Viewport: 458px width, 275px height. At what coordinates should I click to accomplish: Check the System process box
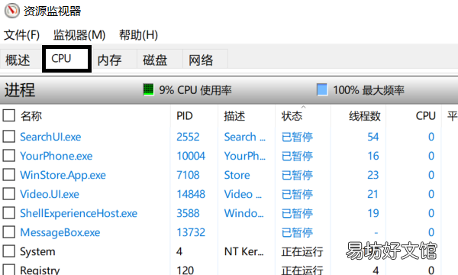coord(8,251)
